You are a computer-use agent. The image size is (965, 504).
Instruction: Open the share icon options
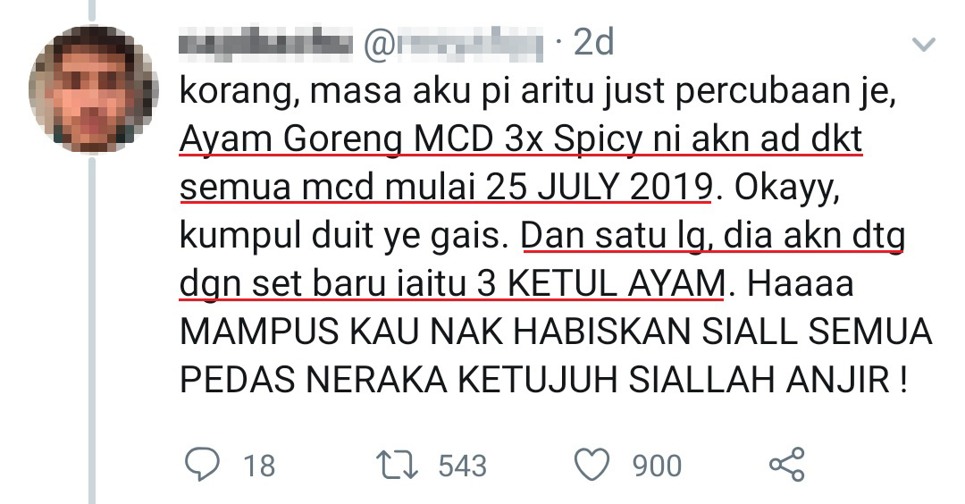[x=787, y=464]
